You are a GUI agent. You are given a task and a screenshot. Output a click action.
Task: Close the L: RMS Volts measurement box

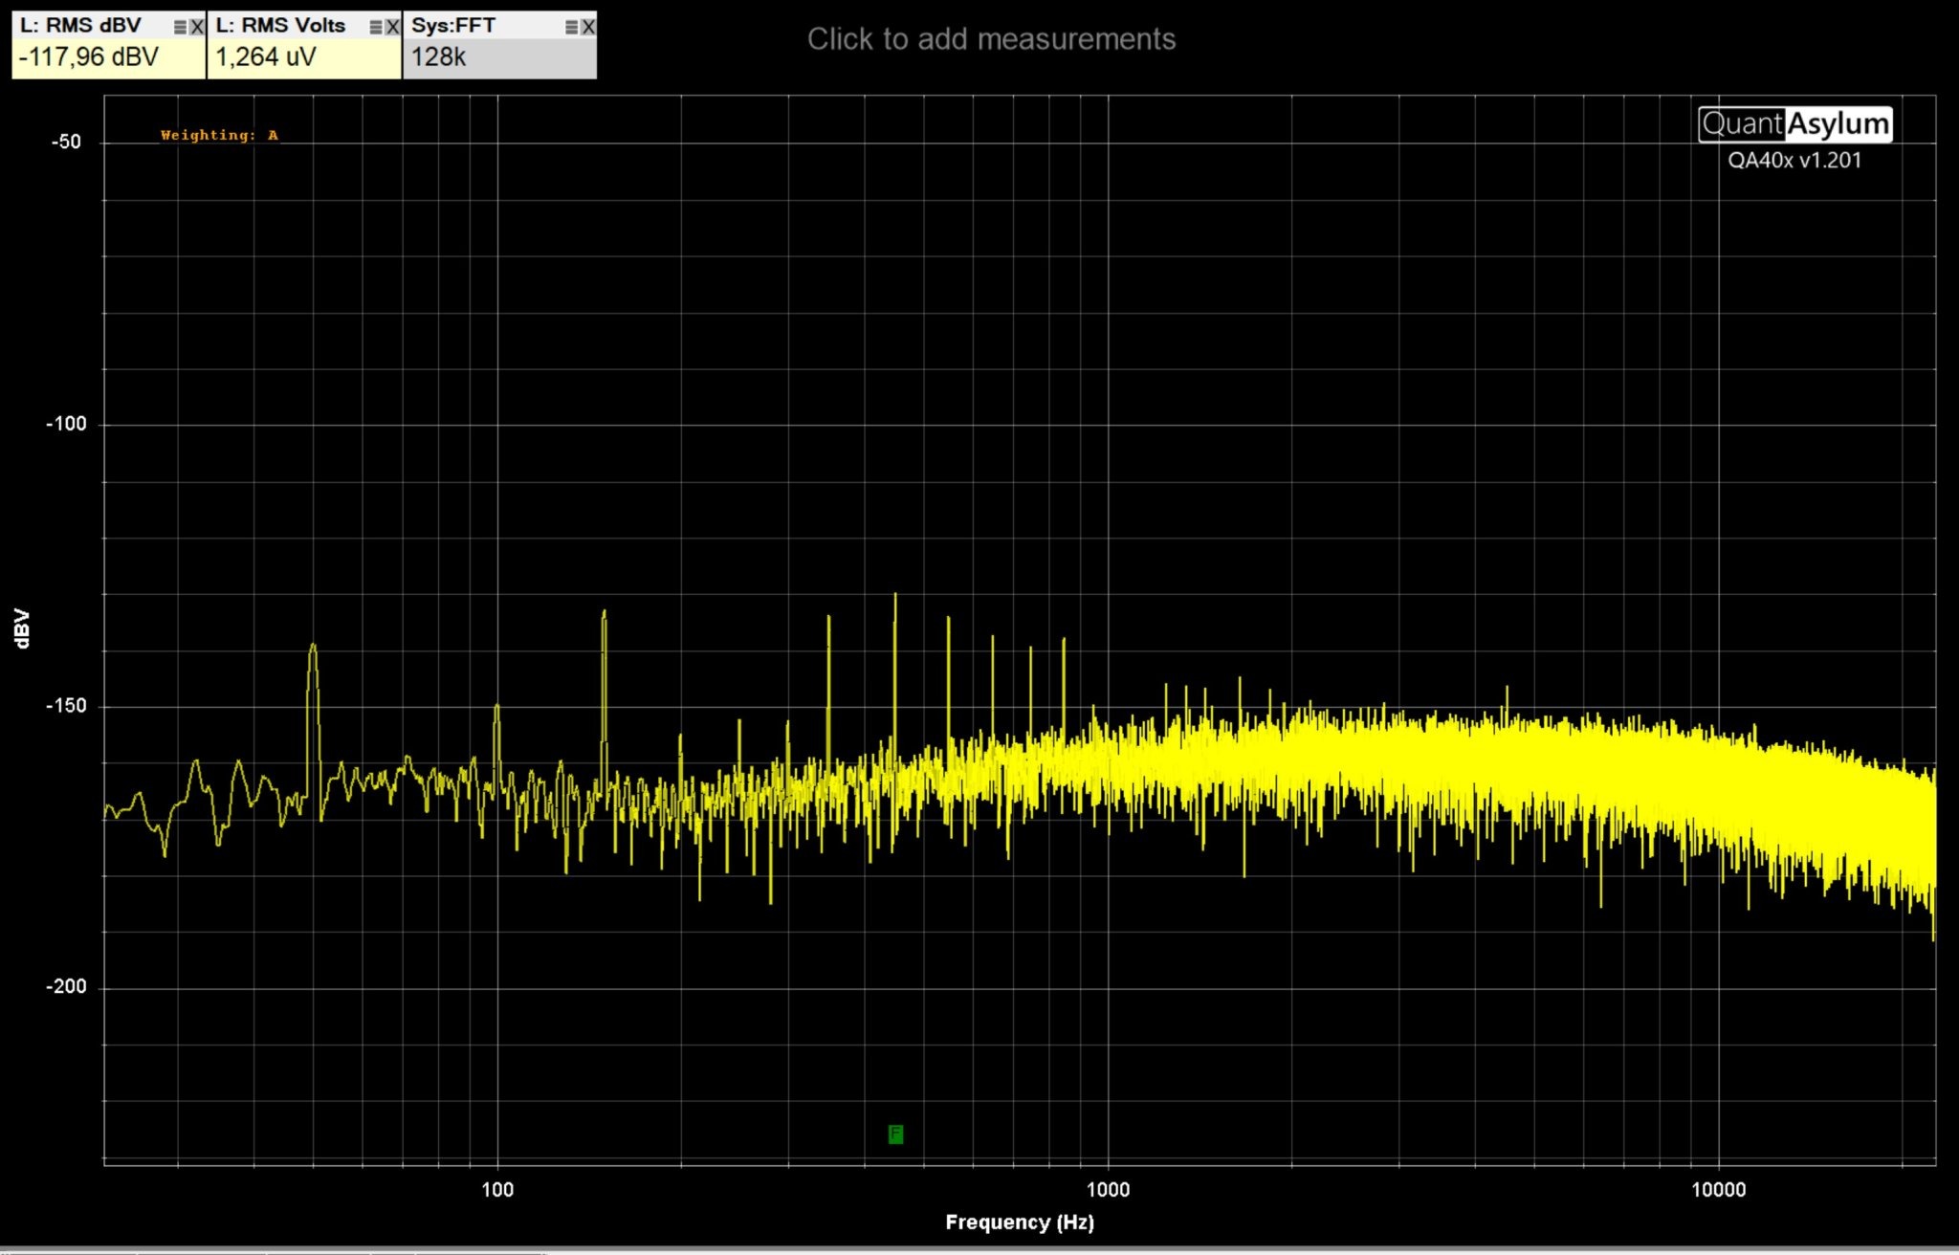[392, 27]
